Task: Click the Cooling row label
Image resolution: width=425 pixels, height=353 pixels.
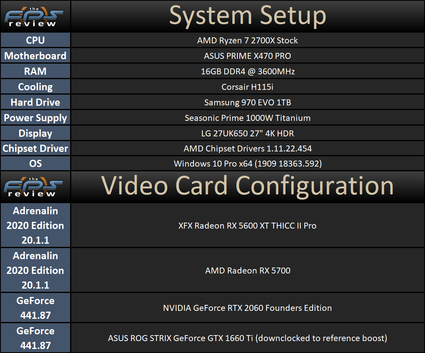Action: coord(35,87)
